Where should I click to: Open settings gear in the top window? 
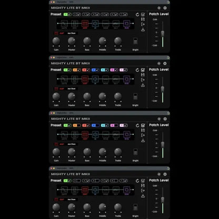165,8
